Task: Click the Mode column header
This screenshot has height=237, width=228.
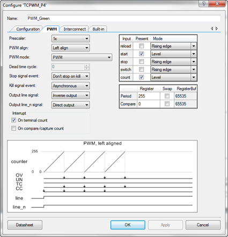Action: click(x=158, y=39)
